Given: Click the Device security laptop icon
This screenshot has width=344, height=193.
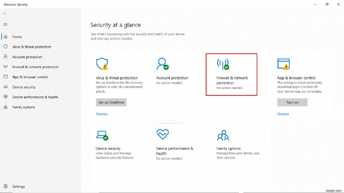Looking at the screenshot, I should [101, 135].
